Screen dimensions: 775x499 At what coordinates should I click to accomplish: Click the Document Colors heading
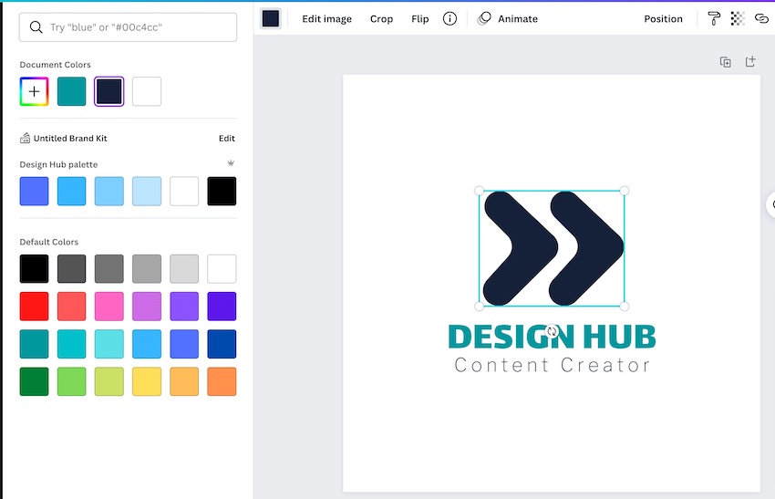pyautogui.click(x=56, y=65)
